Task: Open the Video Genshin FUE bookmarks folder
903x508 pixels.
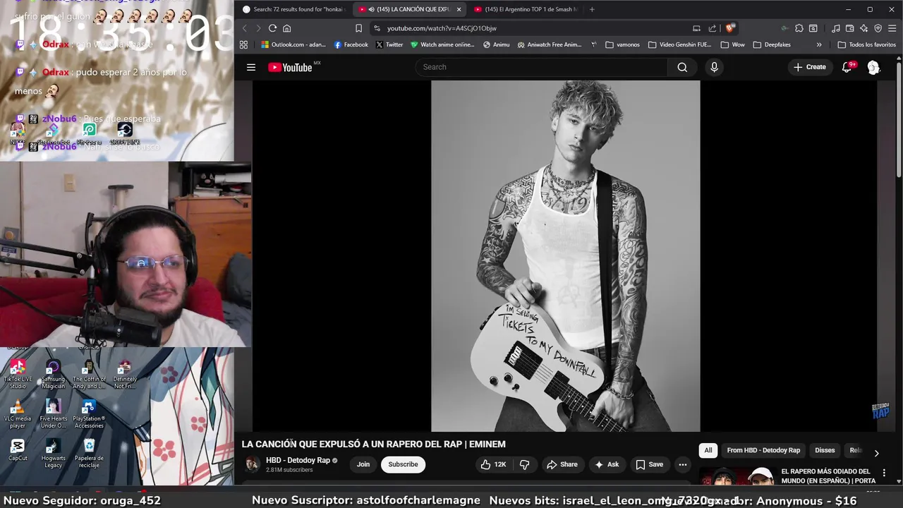Action: pyautogui.click(x=679, y=44)
